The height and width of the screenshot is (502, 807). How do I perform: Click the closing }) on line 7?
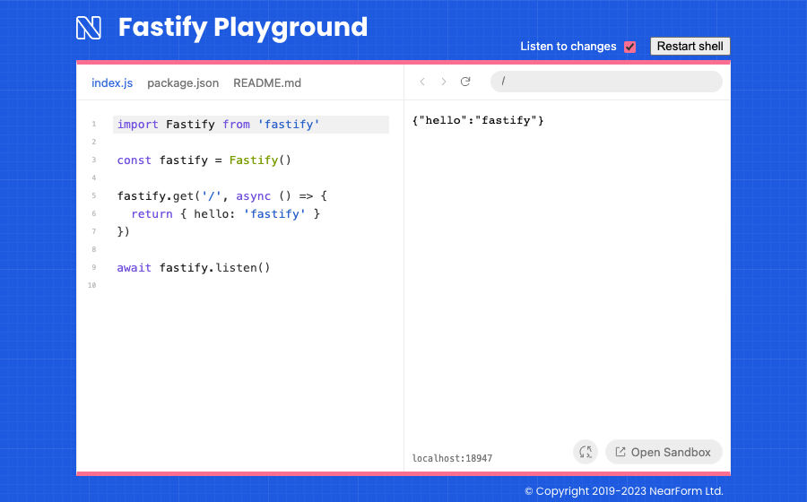click(124, 231)
